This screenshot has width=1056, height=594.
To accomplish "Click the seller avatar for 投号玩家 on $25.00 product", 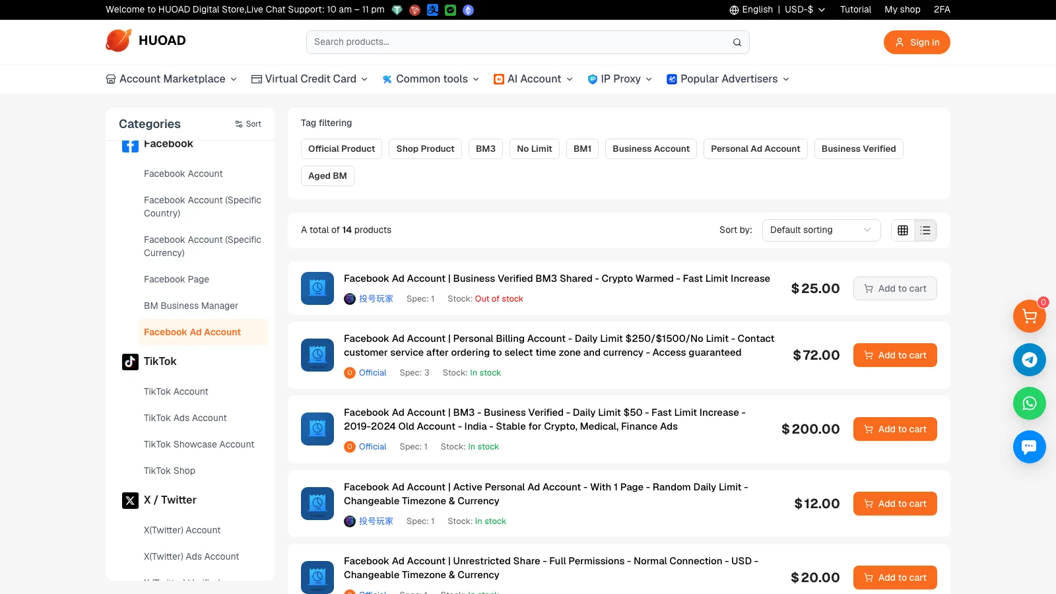I will [x=350, y=299].
